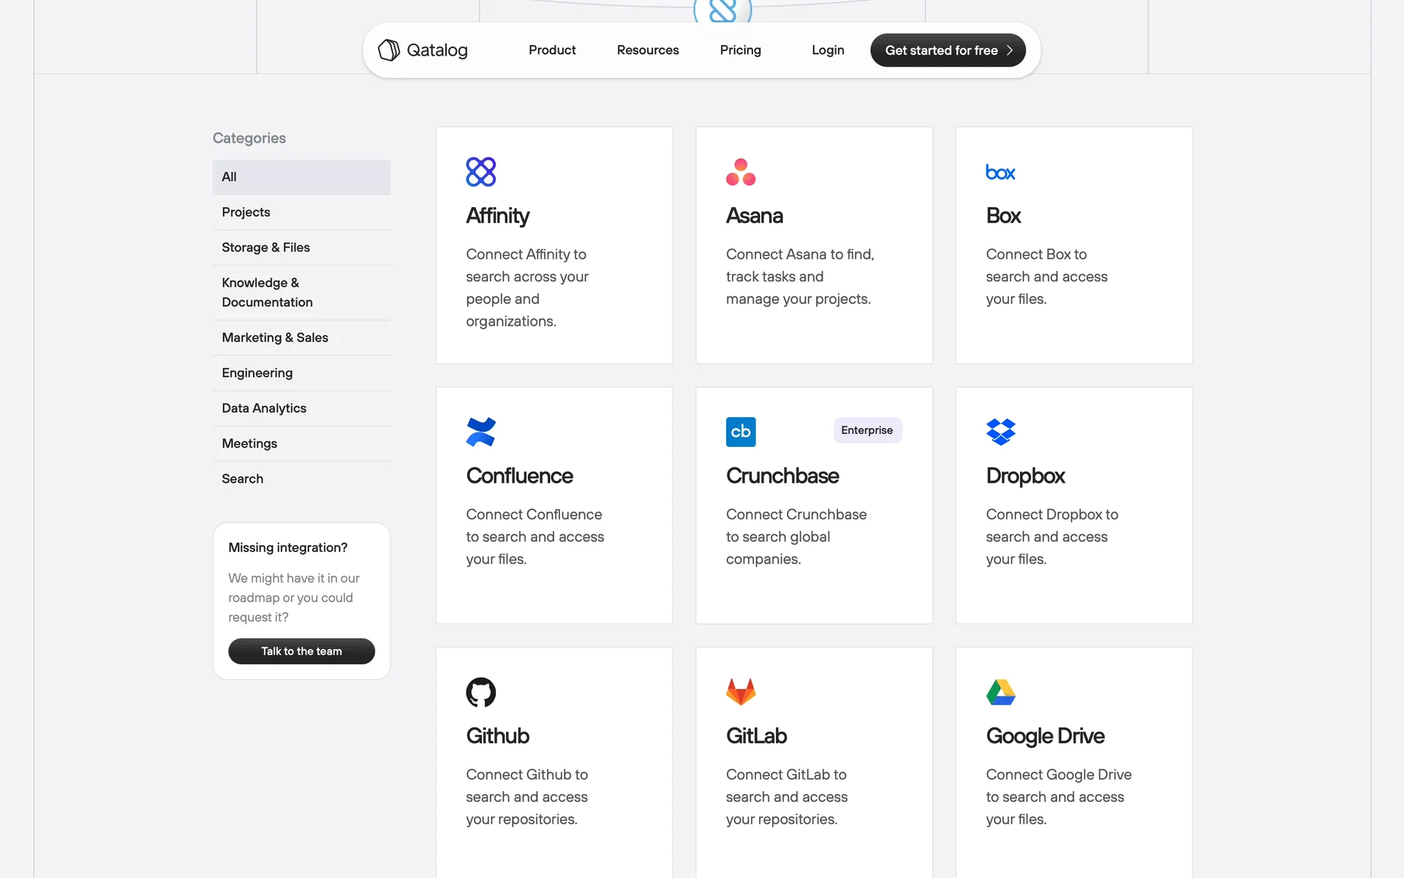Filter by Storage & Files category
Screen dimensions: 1404x878
(x=265, y=247)
